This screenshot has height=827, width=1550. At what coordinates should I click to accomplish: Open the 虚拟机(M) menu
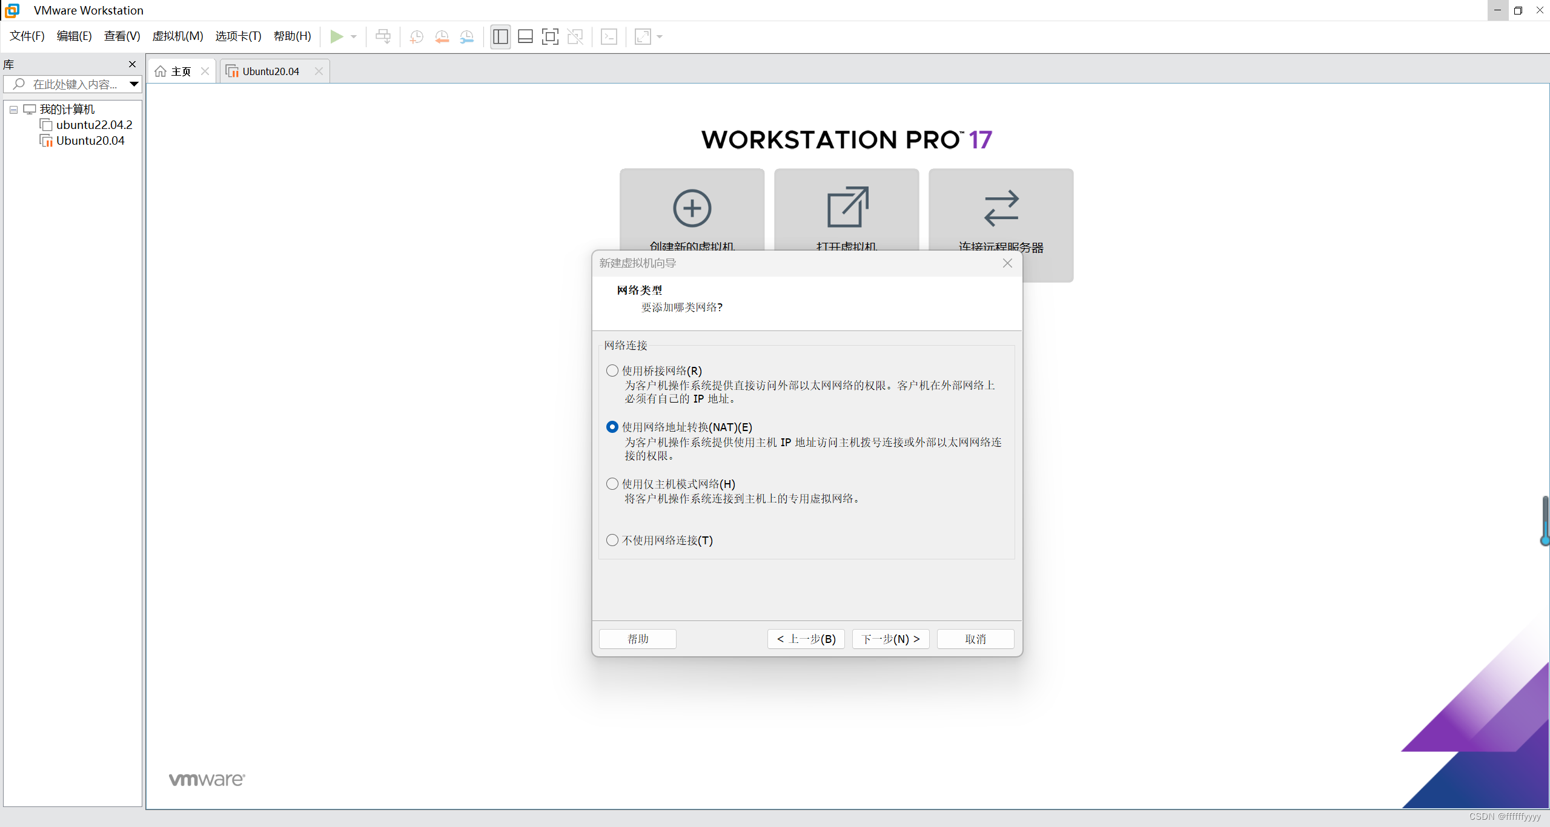(177, 36)
